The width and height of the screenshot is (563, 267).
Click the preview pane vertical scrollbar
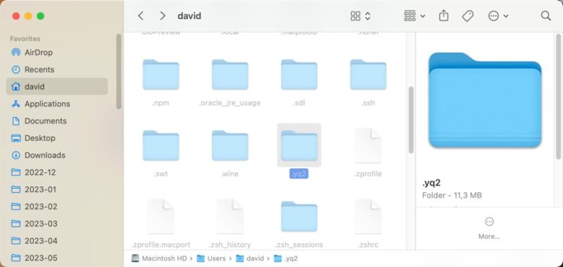point(558,97)
